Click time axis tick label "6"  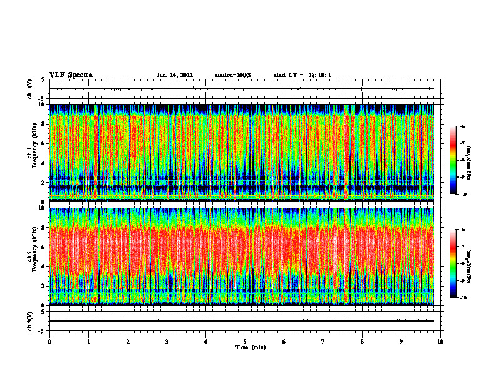pyautogui.click(x=284, y=342)
